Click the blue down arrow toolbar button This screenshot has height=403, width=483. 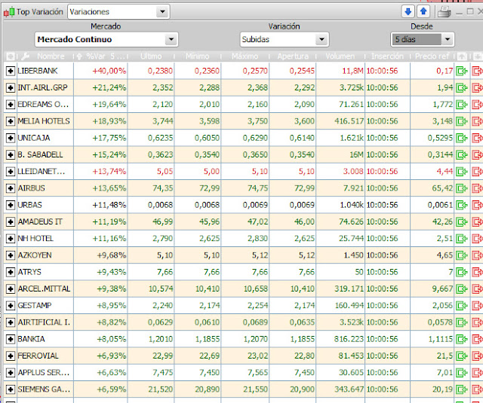[408, 12]
